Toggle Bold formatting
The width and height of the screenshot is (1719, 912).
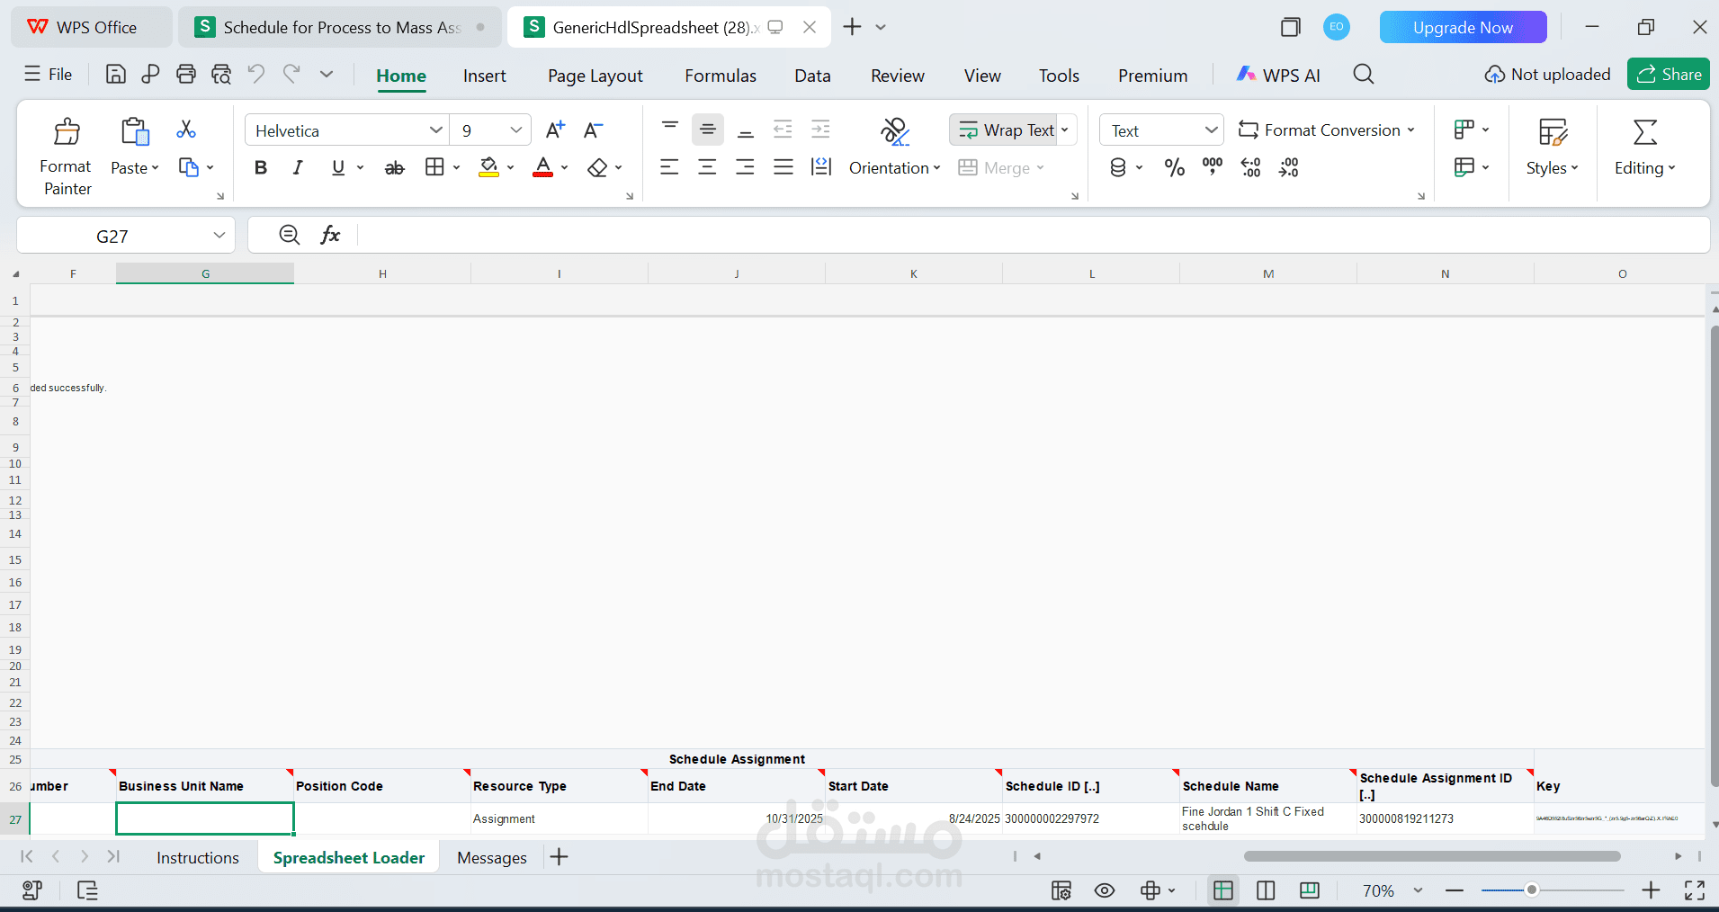pyautogui.click(x=261, y=167)
